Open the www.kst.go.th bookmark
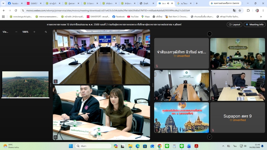 (21, 16)
